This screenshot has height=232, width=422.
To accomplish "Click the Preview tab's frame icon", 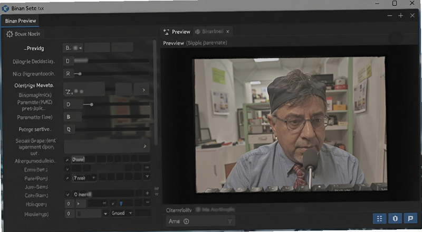I will 166,32.
